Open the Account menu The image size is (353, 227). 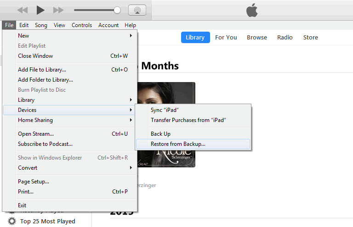108,25
